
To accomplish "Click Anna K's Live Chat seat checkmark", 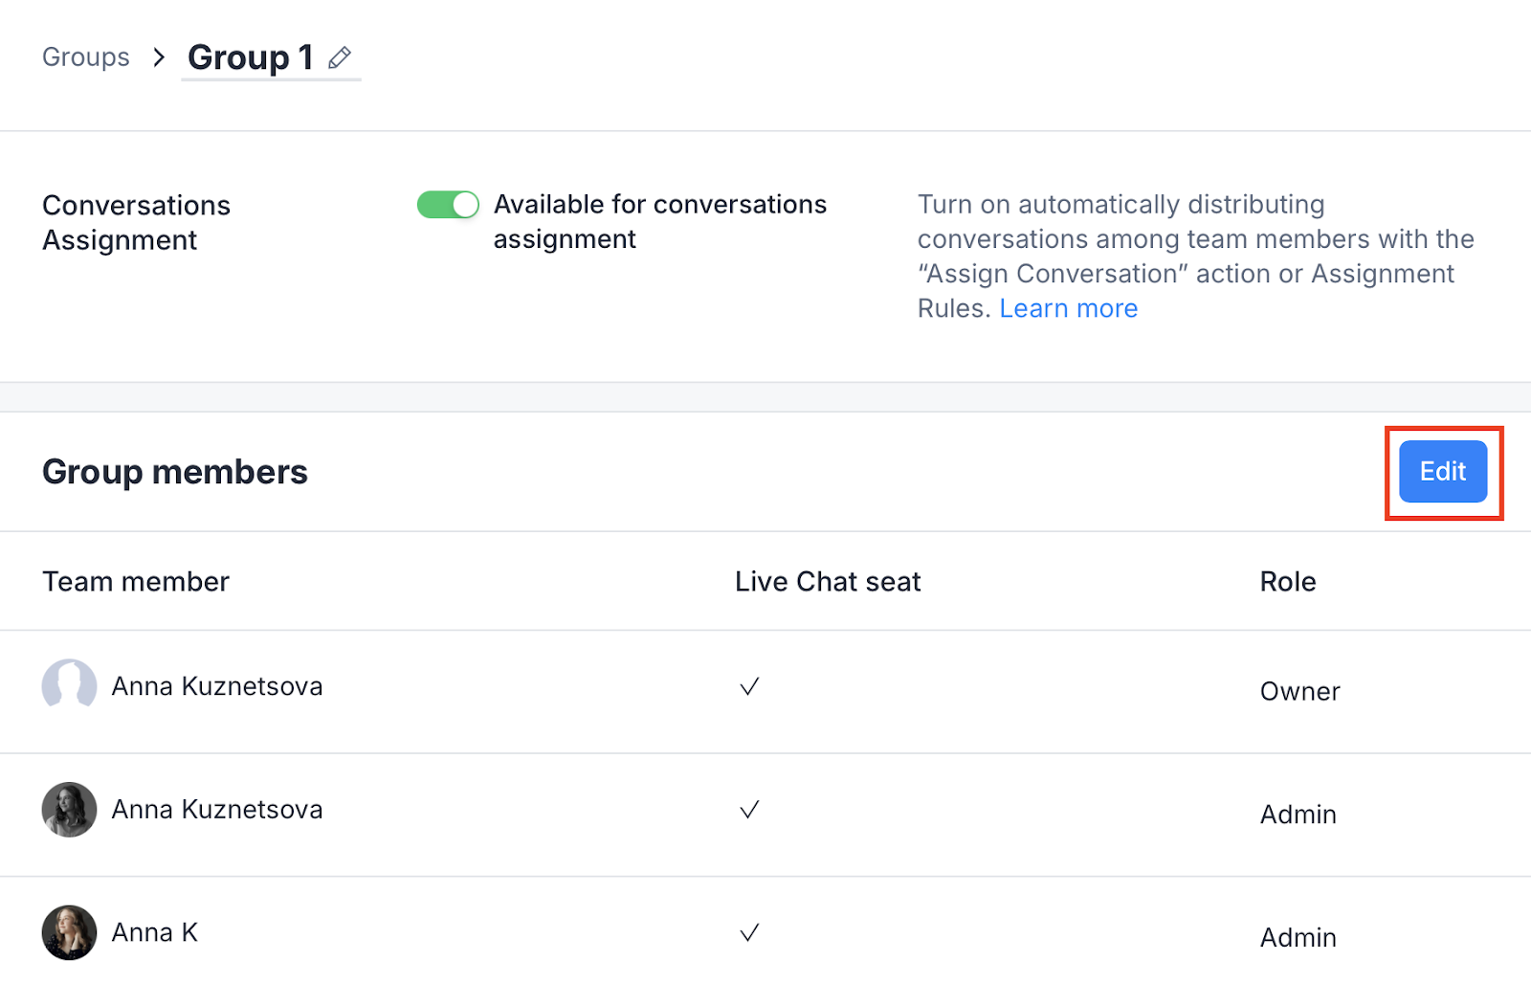I will [x=749, y=932].
